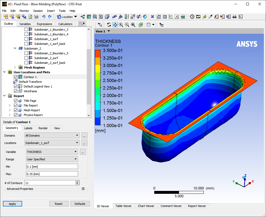Viewport: 266px width, 217px height.
Task: Toggle the Title Page report checkbox
Action: (x=16, y=101)
